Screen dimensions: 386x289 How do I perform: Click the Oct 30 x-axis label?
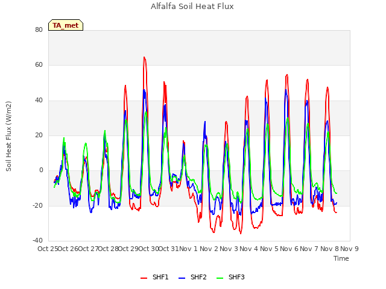click(149, 249)
